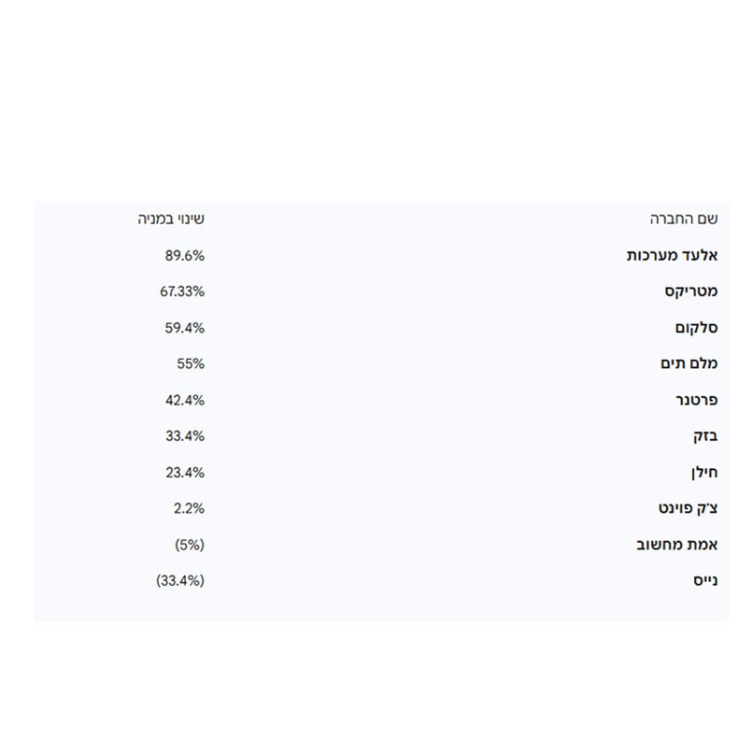The height and width of the screenshot is (753, 753).
Task: Select company name אמת מחשוב
Action: [x=676, y=545]
